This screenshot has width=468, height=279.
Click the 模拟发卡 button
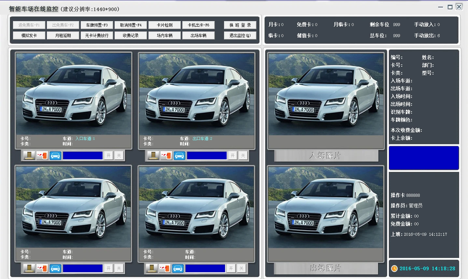tap(29, 35)
